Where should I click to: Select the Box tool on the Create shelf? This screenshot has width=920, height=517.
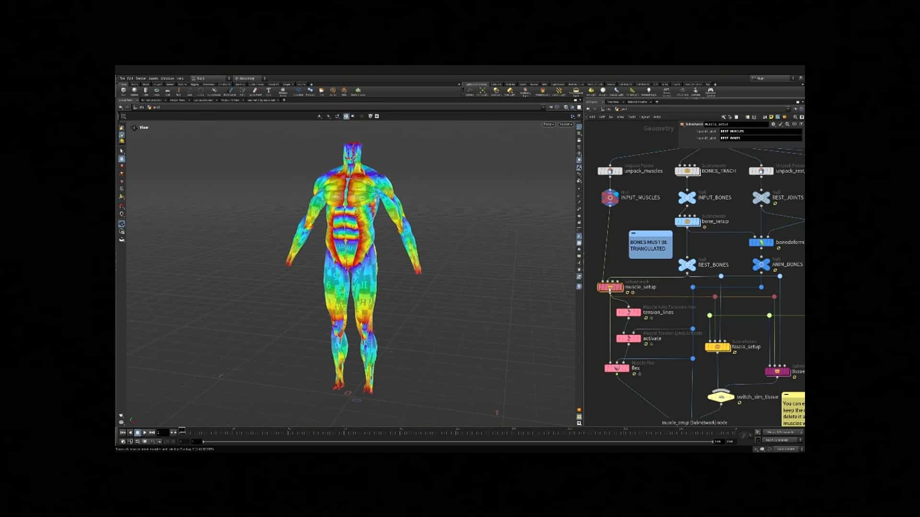(124, 91)
